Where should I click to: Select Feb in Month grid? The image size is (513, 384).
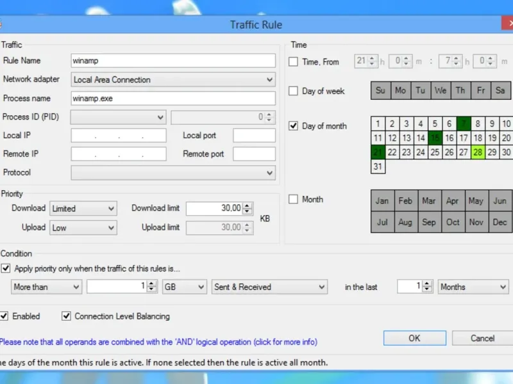406,201
